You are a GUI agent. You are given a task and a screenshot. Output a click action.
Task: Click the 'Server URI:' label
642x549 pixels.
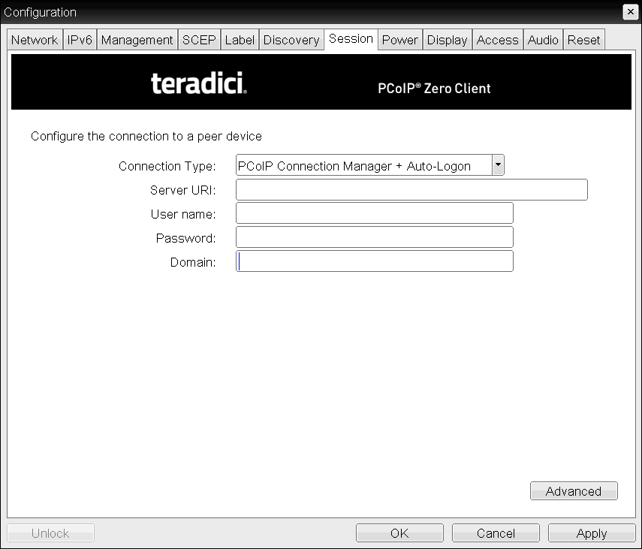click(x=182, y=190)
